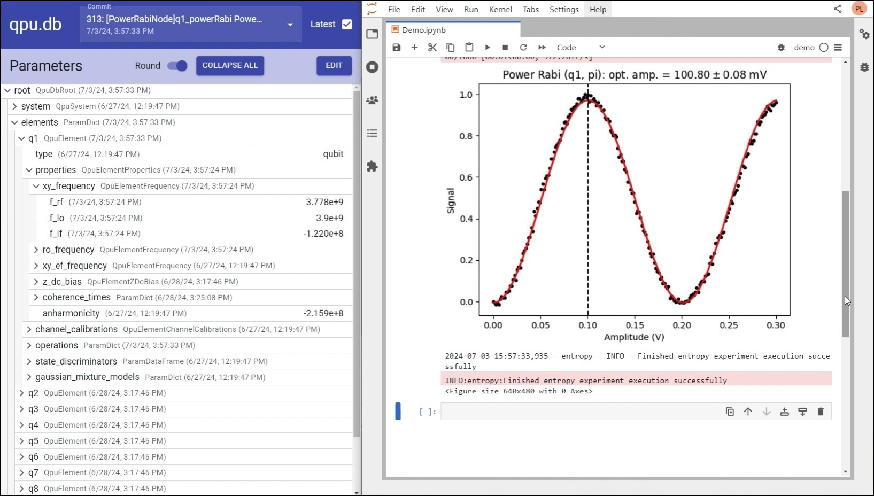Collapse the root node
This screenshot has height=496, width=874.
point(7,90)
